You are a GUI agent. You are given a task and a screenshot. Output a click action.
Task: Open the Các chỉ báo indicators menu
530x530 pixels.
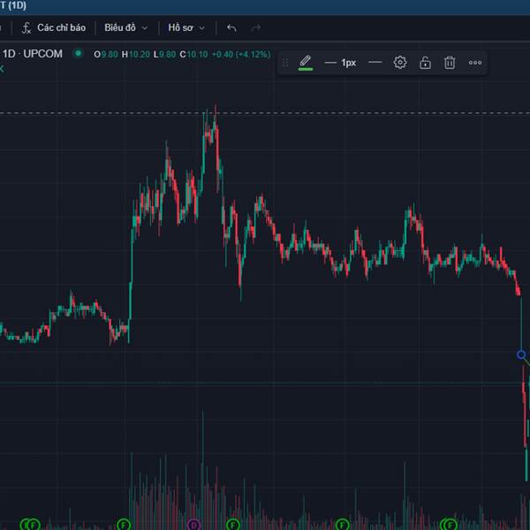tap(54, 27)
